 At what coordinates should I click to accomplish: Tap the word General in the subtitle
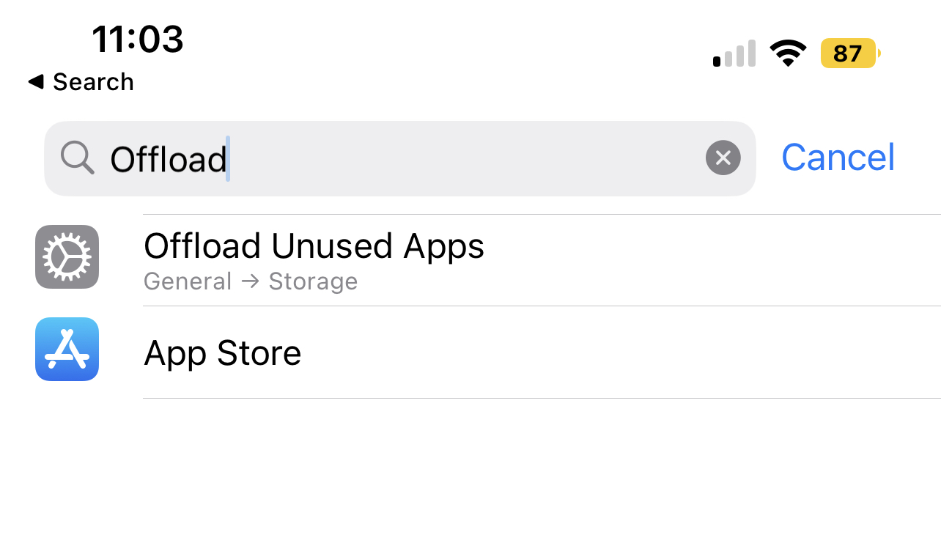(x=188, y=281)
